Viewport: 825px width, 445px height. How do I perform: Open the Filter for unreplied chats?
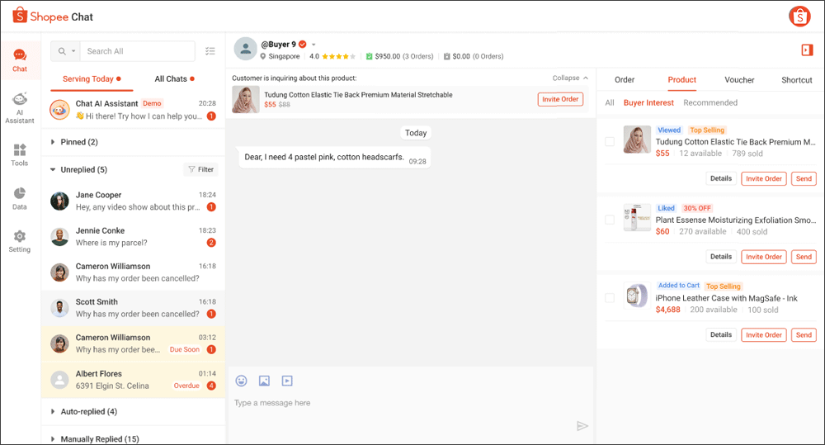click(x=201, y=169)
